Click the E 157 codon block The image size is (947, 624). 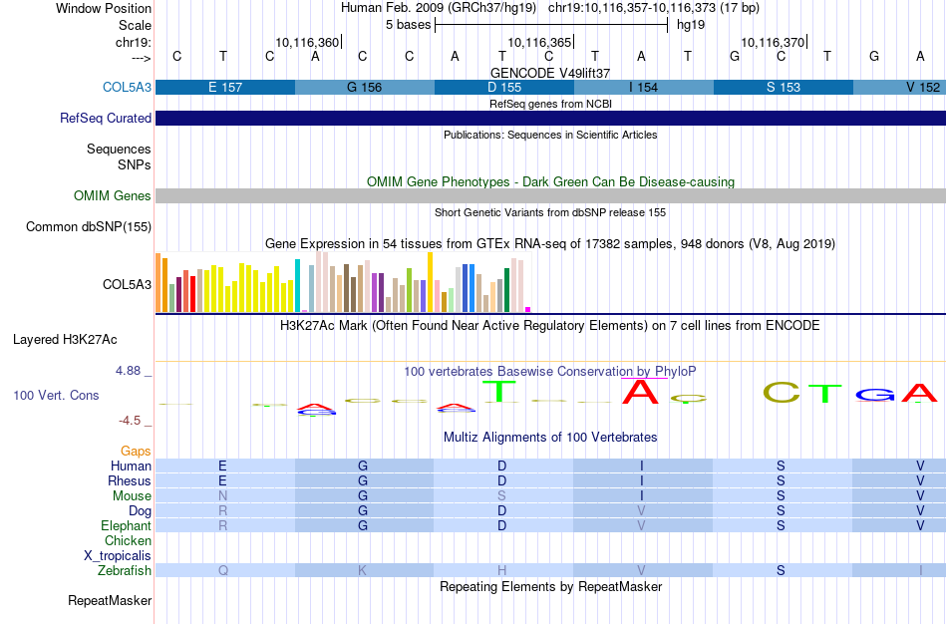225,87
